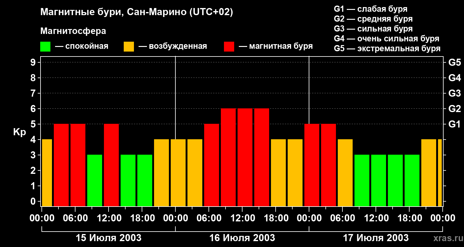Click the 'G3 — сильная буря' description
The height and width of the screenshot is (247, 464).
pyautogui.click(x=373, y=29)
